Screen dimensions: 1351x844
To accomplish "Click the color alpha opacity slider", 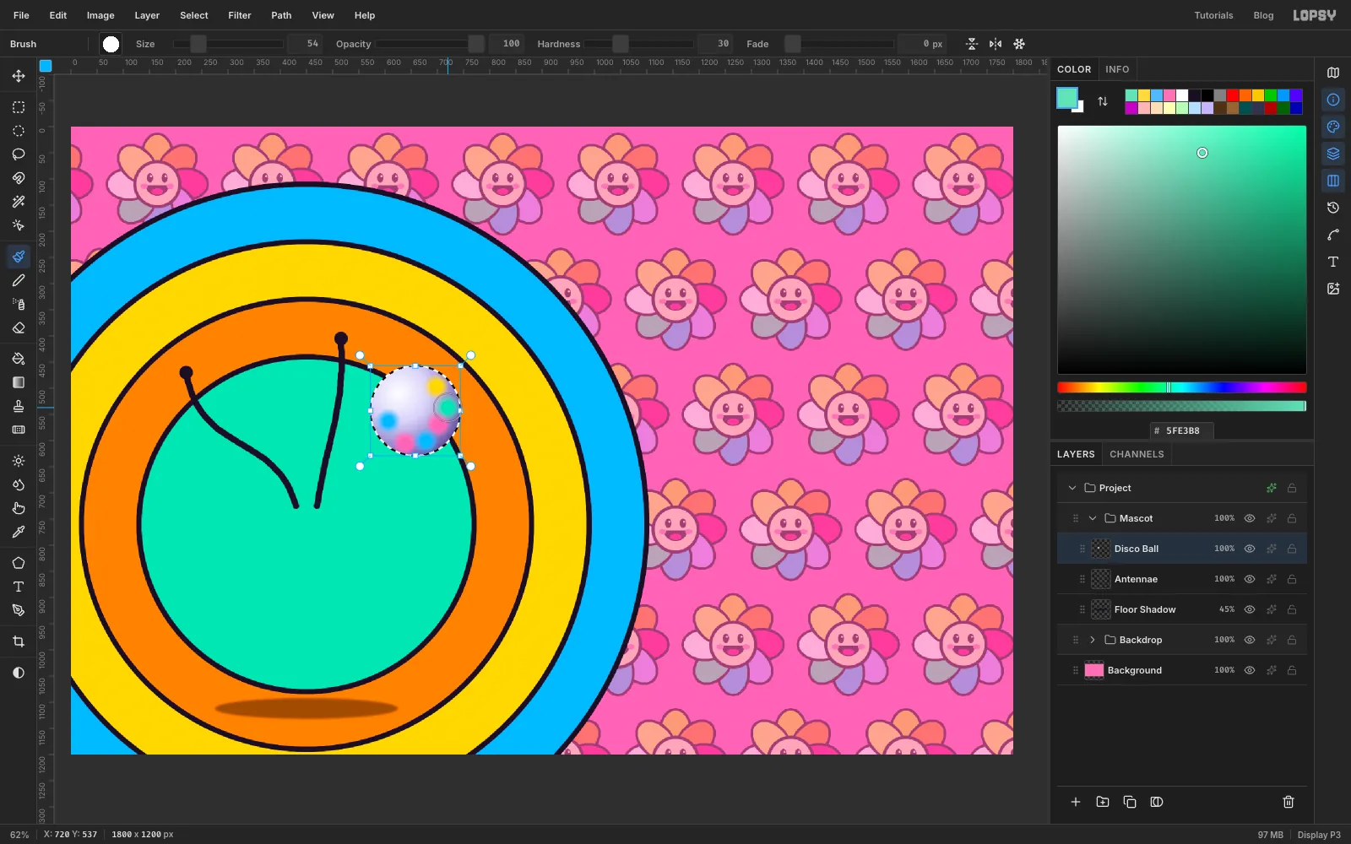I will tap(1182, 406).
